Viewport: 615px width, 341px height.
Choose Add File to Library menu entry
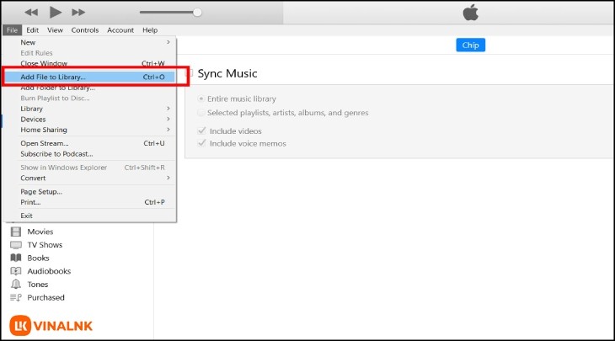(53, 77)
